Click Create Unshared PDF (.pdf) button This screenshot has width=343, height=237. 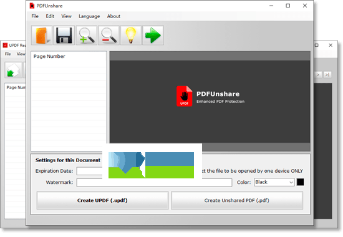pyautogui.click(x=237, y=200)
